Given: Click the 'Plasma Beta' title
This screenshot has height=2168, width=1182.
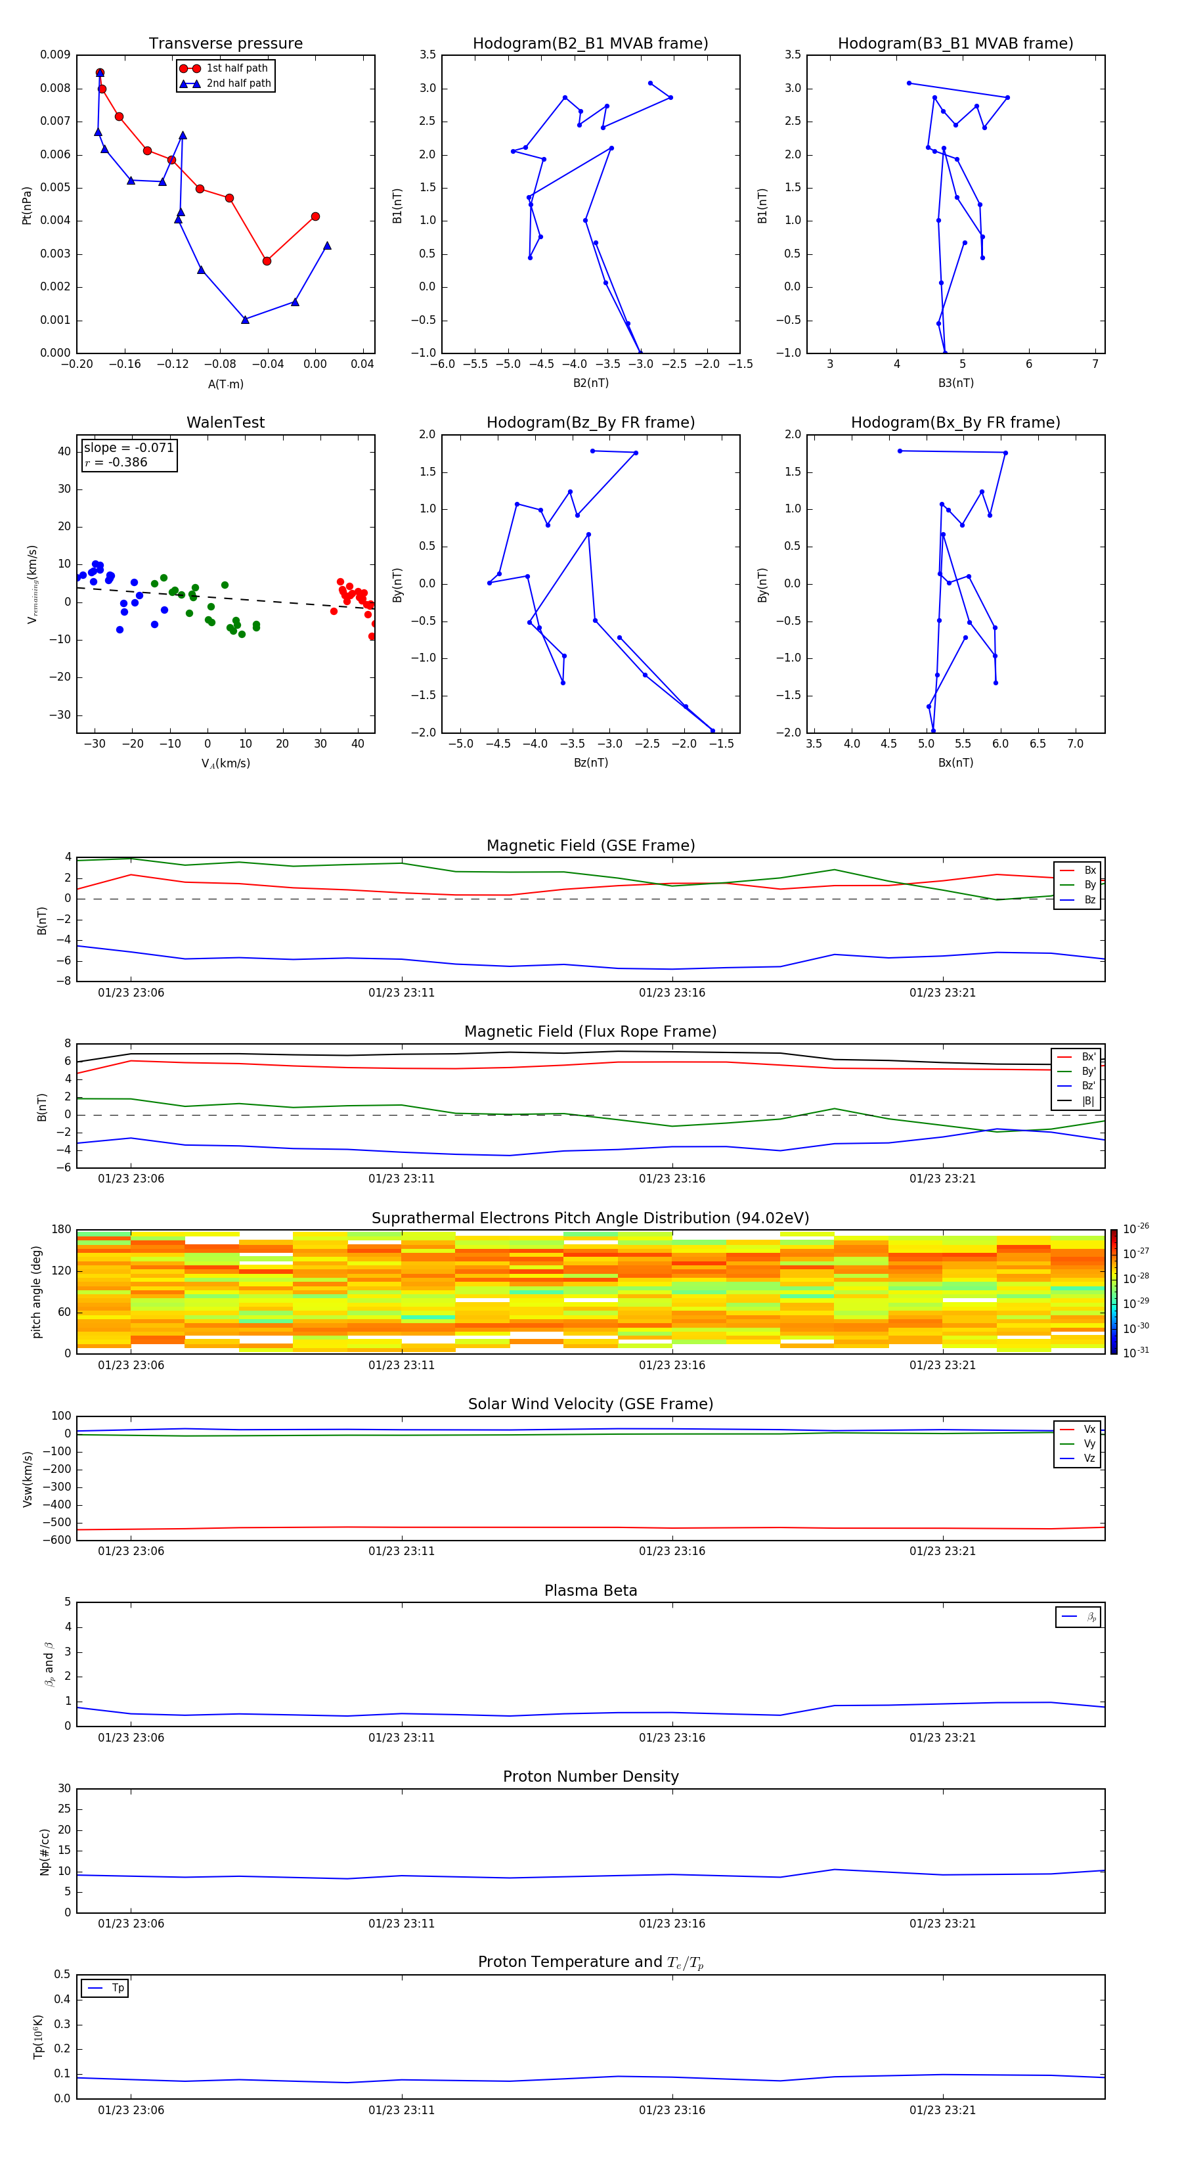Looking at the screenshot, I should coord(590,1591).
